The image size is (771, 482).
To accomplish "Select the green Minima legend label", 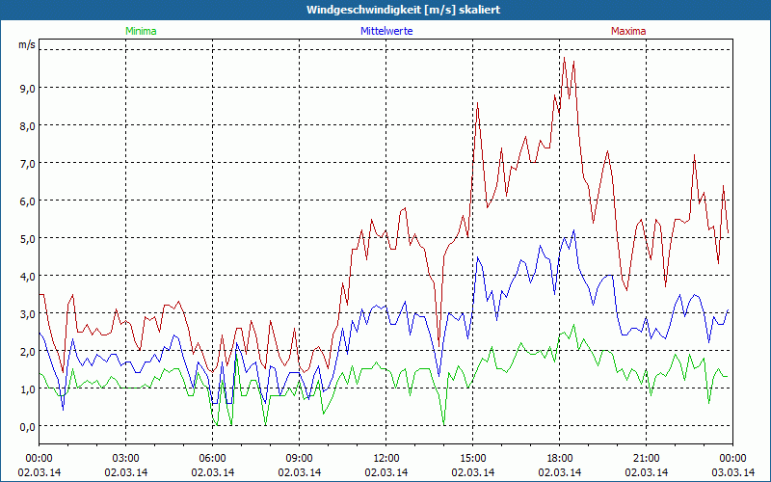I will point(141,31).
